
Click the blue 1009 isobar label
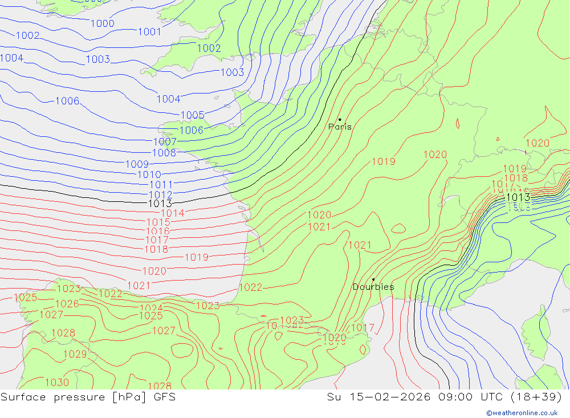137,164
